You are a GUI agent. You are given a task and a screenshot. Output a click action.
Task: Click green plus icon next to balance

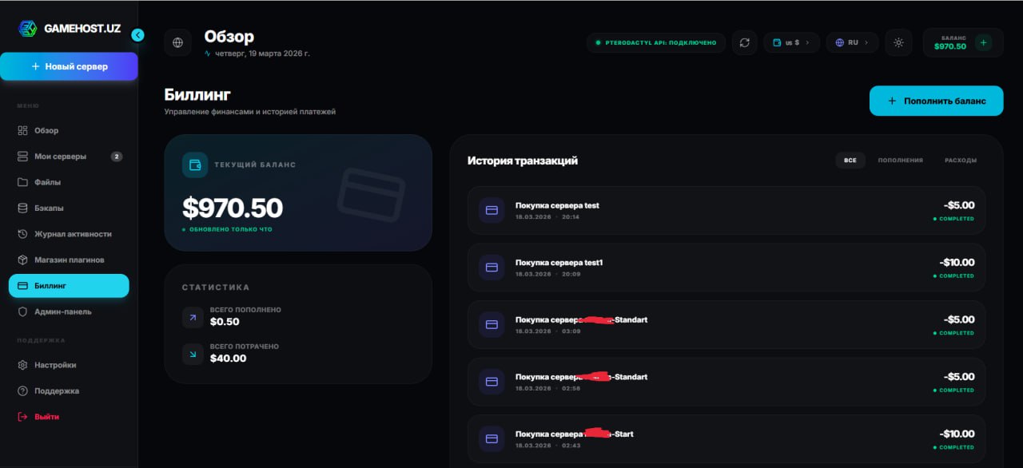click(983, 42)
